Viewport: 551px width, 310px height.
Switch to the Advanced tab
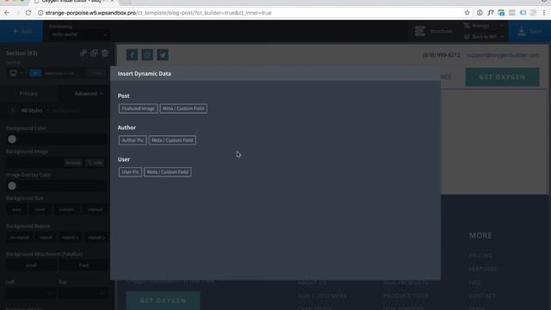[88, 94]
